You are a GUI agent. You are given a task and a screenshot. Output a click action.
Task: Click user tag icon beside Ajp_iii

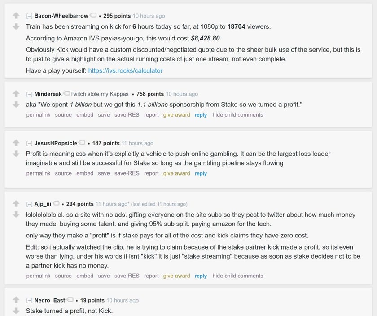point(57,204)
